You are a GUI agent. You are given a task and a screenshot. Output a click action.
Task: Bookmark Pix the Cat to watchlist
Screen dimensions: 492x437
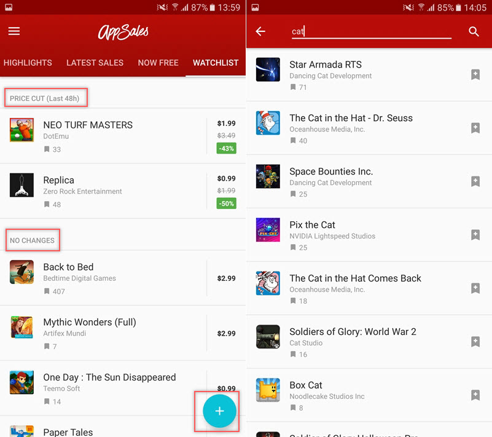click(475, 235)
